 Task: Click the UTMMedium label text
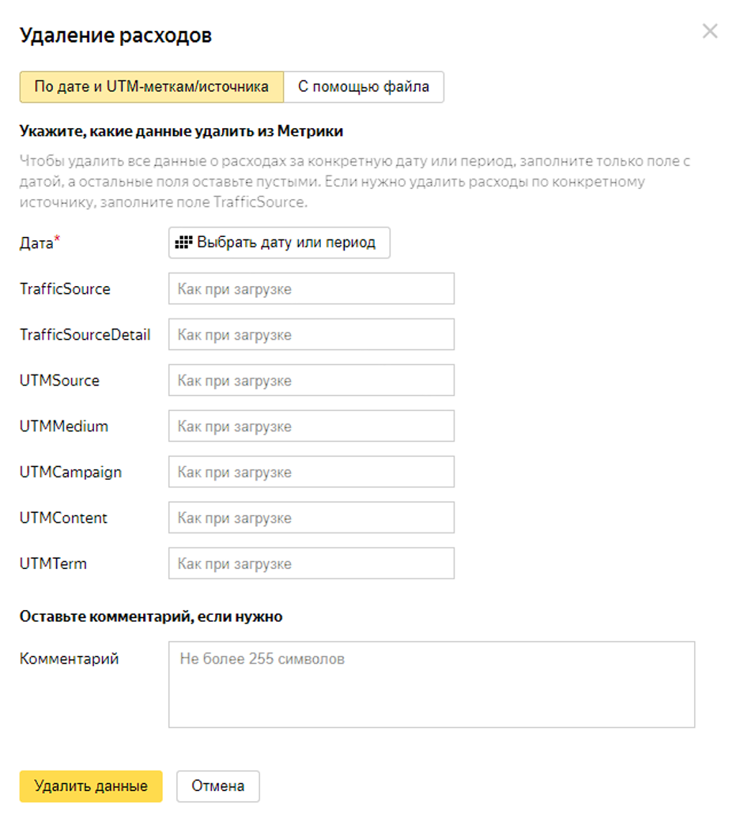pos(63,427)
